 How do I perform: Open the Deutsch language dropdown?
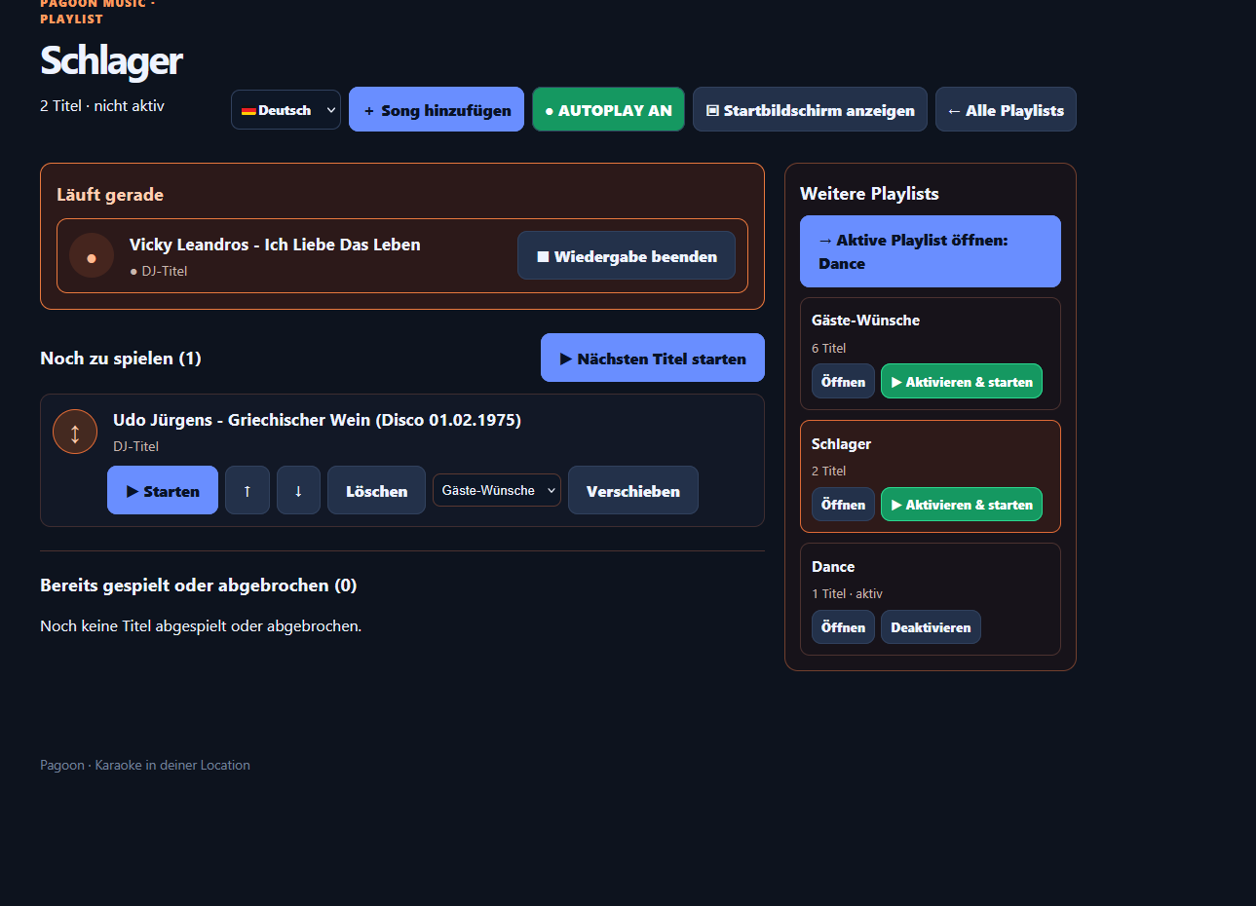pyautogui.click(x=285, y=110)
